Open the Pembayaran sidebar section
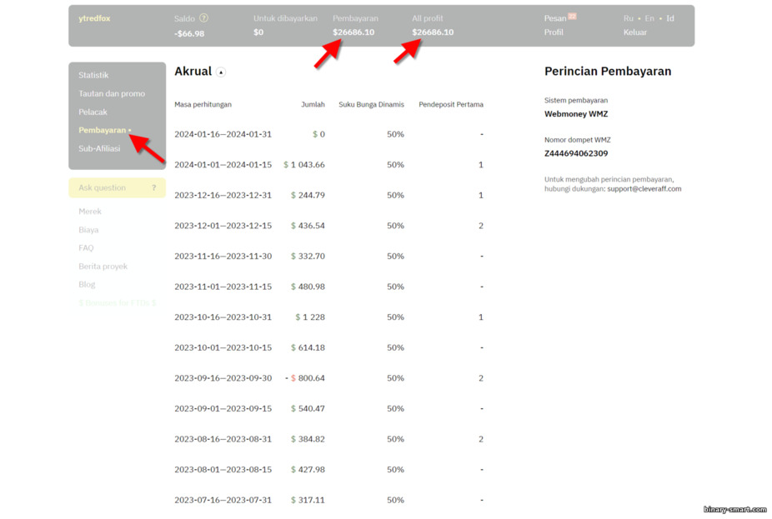772x519 pixels. [x=103, y=130]
